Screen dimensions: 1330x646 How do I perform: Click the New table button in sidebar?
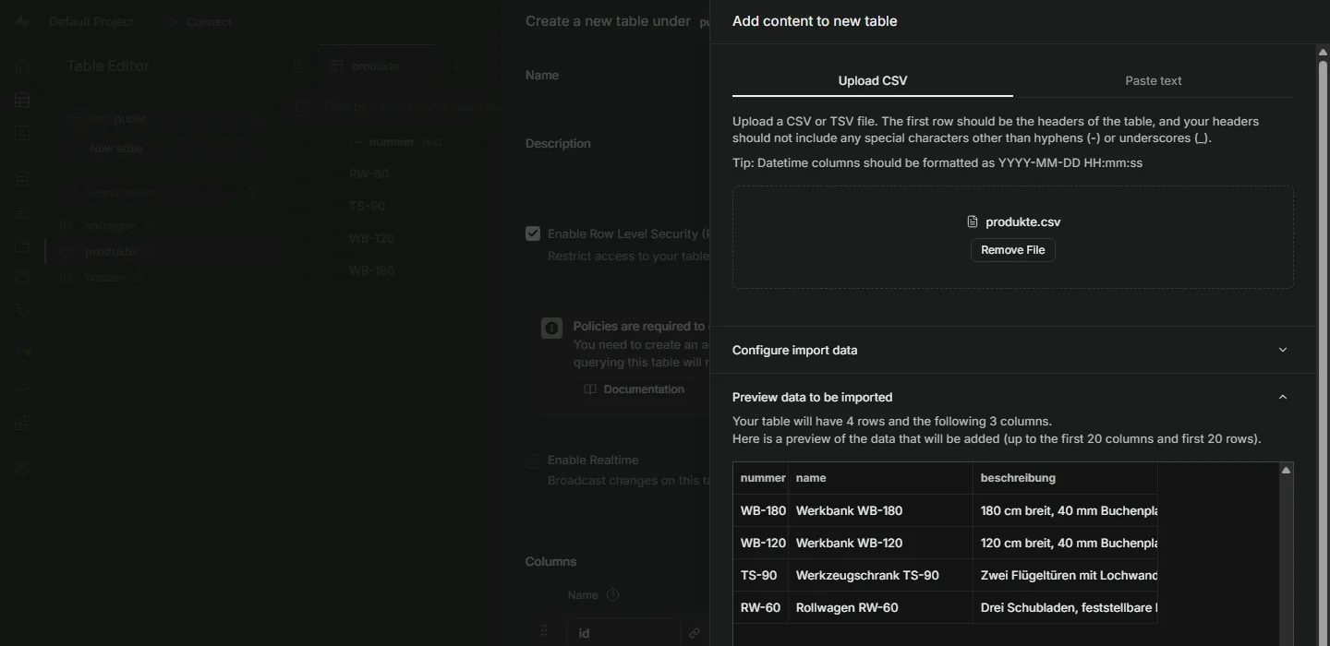coord(163,148)
